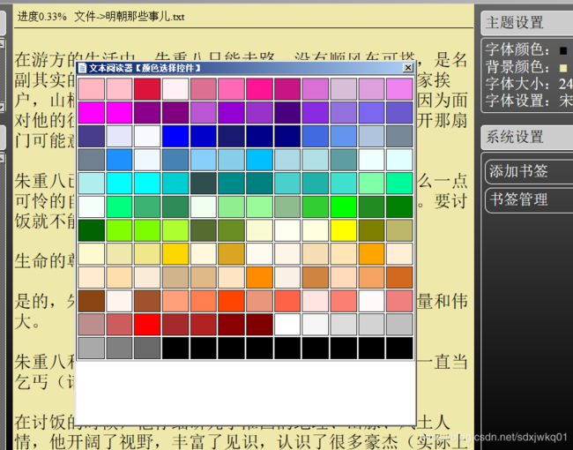This screenshot has height=450, width=573.
Task: Pick the bright yellow swatch
Action: pyautogui.click(x=344, y=230)
